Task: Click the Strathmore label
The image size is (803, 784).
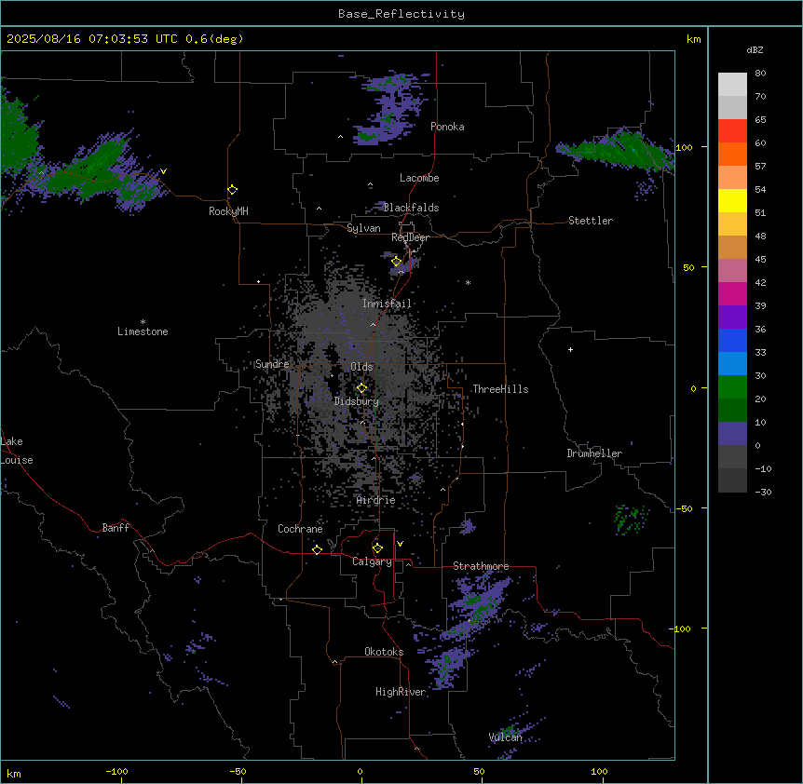Action: [x=481, y=566]
